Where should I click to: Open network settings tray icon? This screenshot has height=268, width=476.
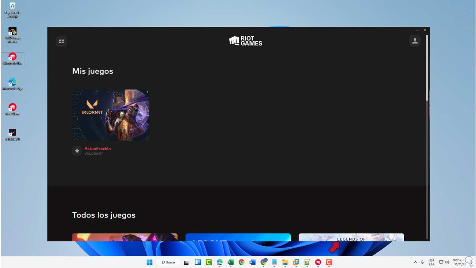click(441, 262)
